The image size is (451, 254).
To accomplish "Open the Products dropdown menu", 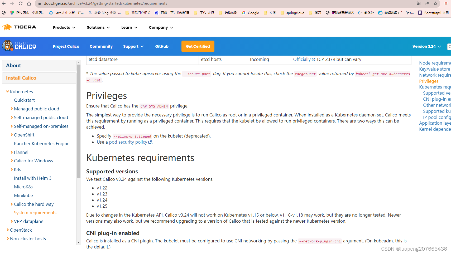I will click(x=64, y=27).
